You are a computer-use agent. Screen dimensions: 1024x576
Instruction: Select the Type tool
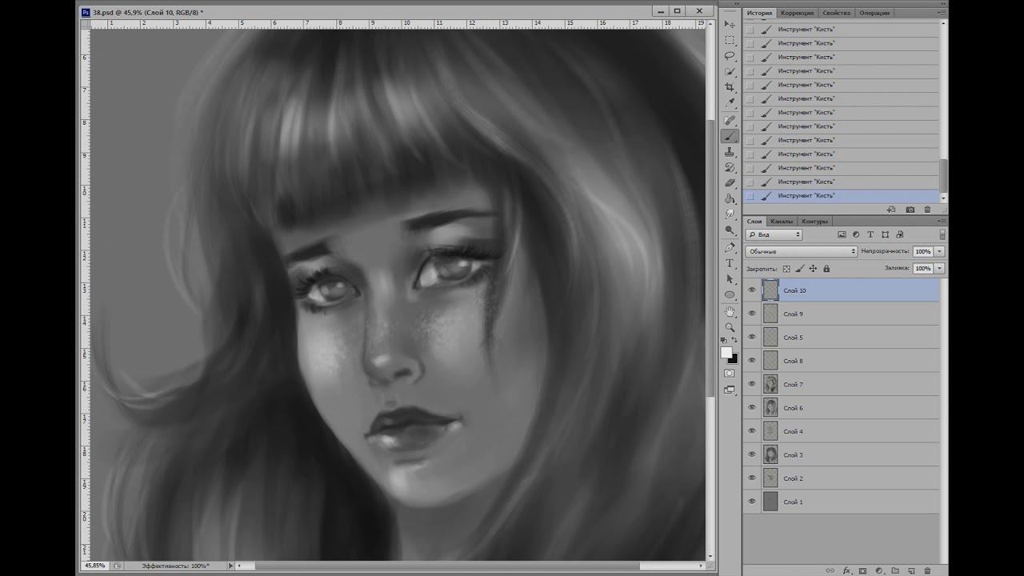pos(730,262)
